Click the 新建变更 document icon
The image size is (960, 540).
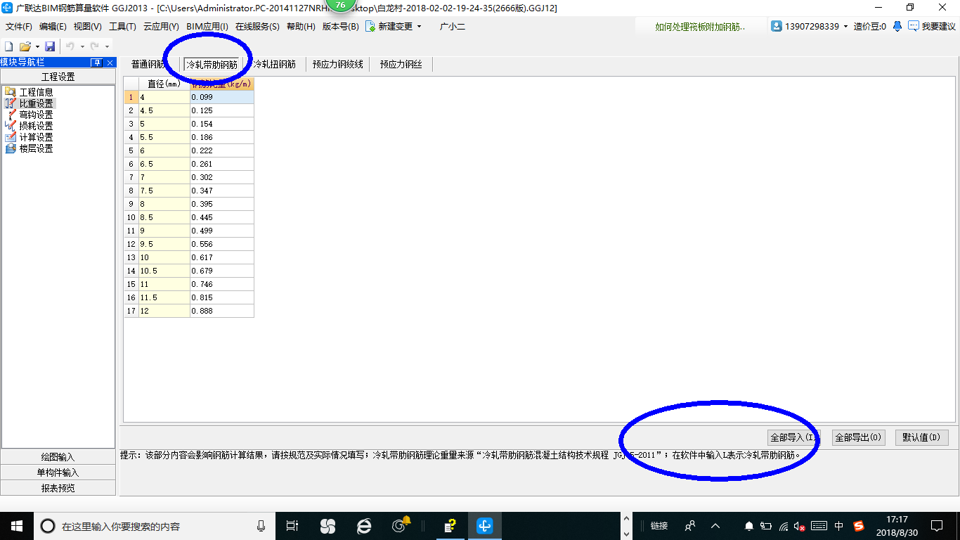tap(370, 26)
